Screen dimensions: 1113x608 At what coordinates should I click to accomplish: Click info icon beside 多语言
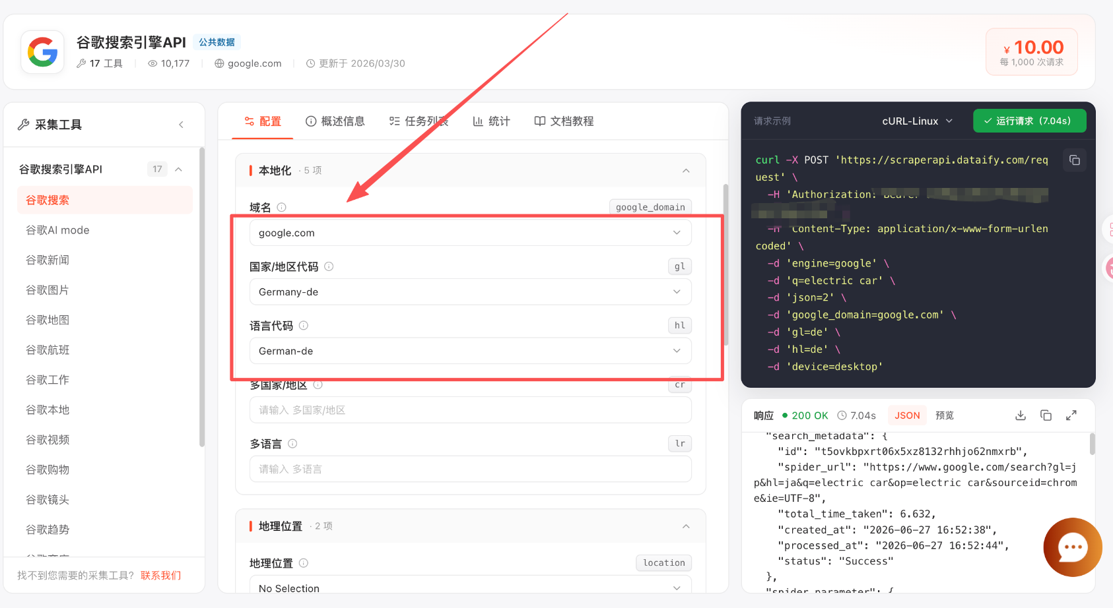(x=292, y=444)
